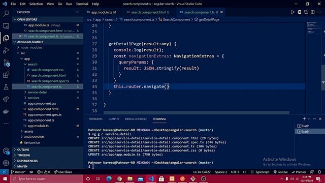Open the Docker whale view
This screenshot has height=183, width=325.
click(6, 111)
